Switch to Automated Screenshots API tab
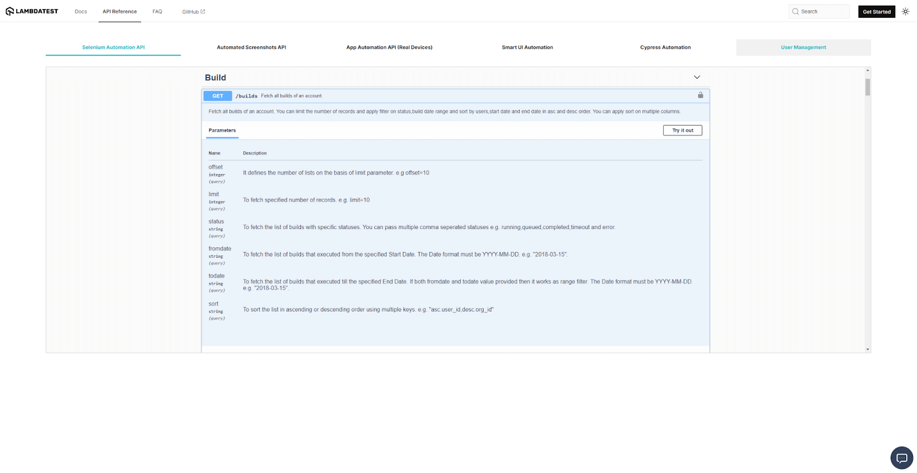 (x=251, y=48)
